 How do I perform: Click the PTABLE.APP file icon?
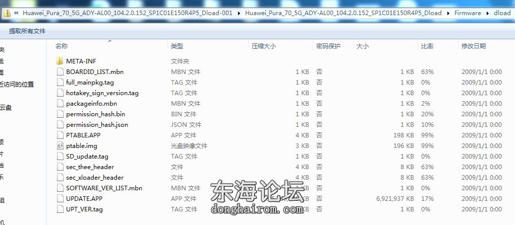(x=60, y=135)
